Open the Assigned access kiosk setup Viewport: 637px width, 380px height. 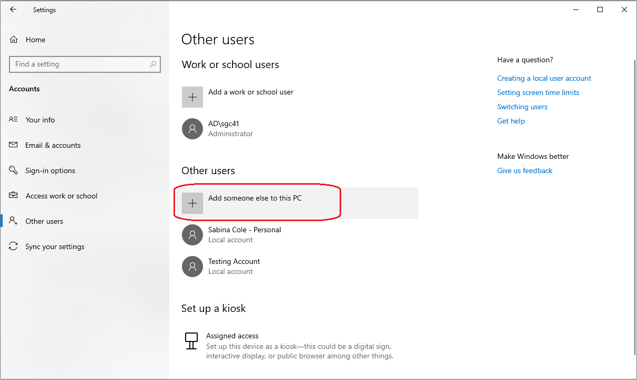232,336
